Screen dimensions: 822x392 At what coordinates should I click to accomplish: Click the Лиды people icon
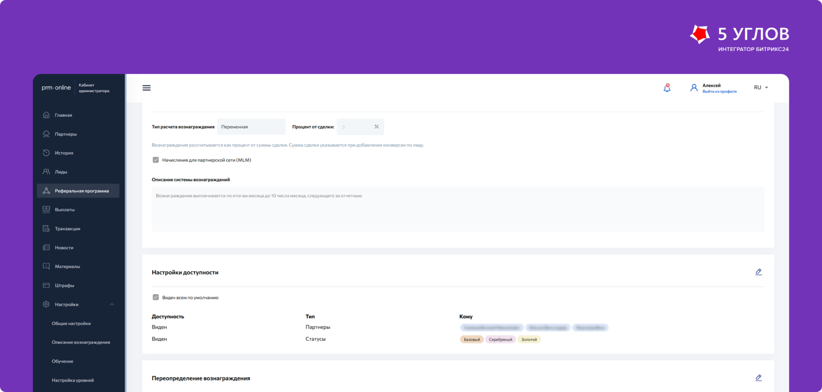coord(46,172)
